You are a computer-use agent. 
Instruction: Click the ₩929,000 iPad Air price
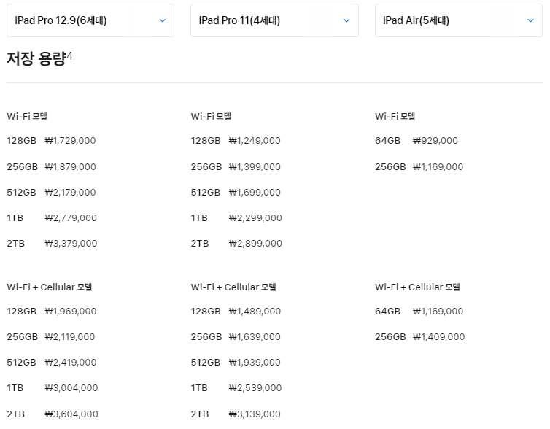click(x=435, y=141)
